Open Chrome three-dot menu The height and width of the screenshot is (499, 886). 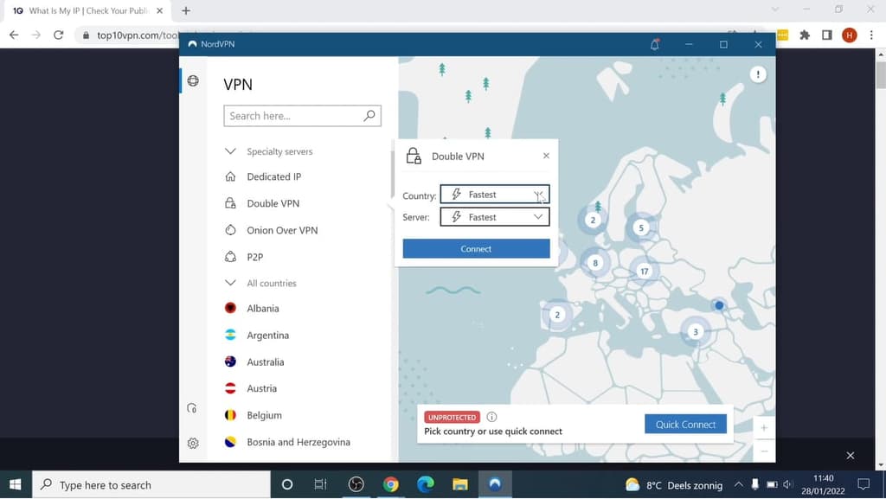point(871,35)
